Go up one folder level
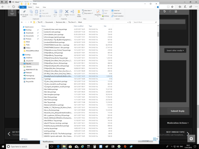The image size is (199, 149). tap(31, 22)
